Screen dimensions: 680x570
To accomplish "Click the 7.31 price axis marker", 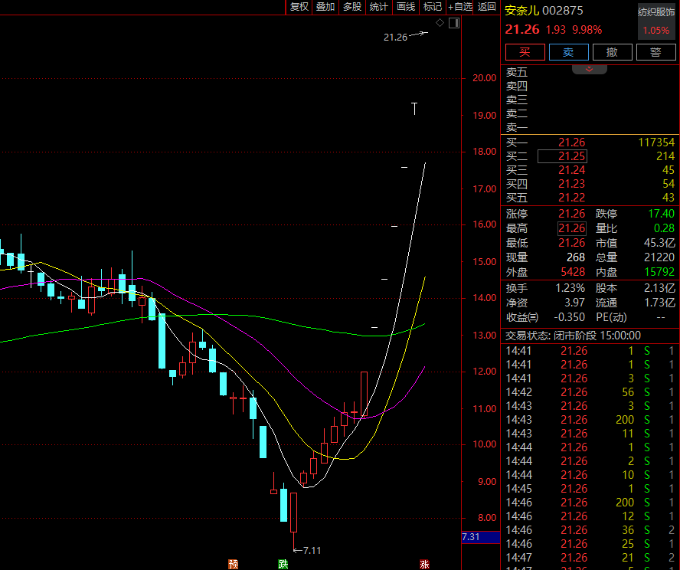I will (x=472, y=537).
